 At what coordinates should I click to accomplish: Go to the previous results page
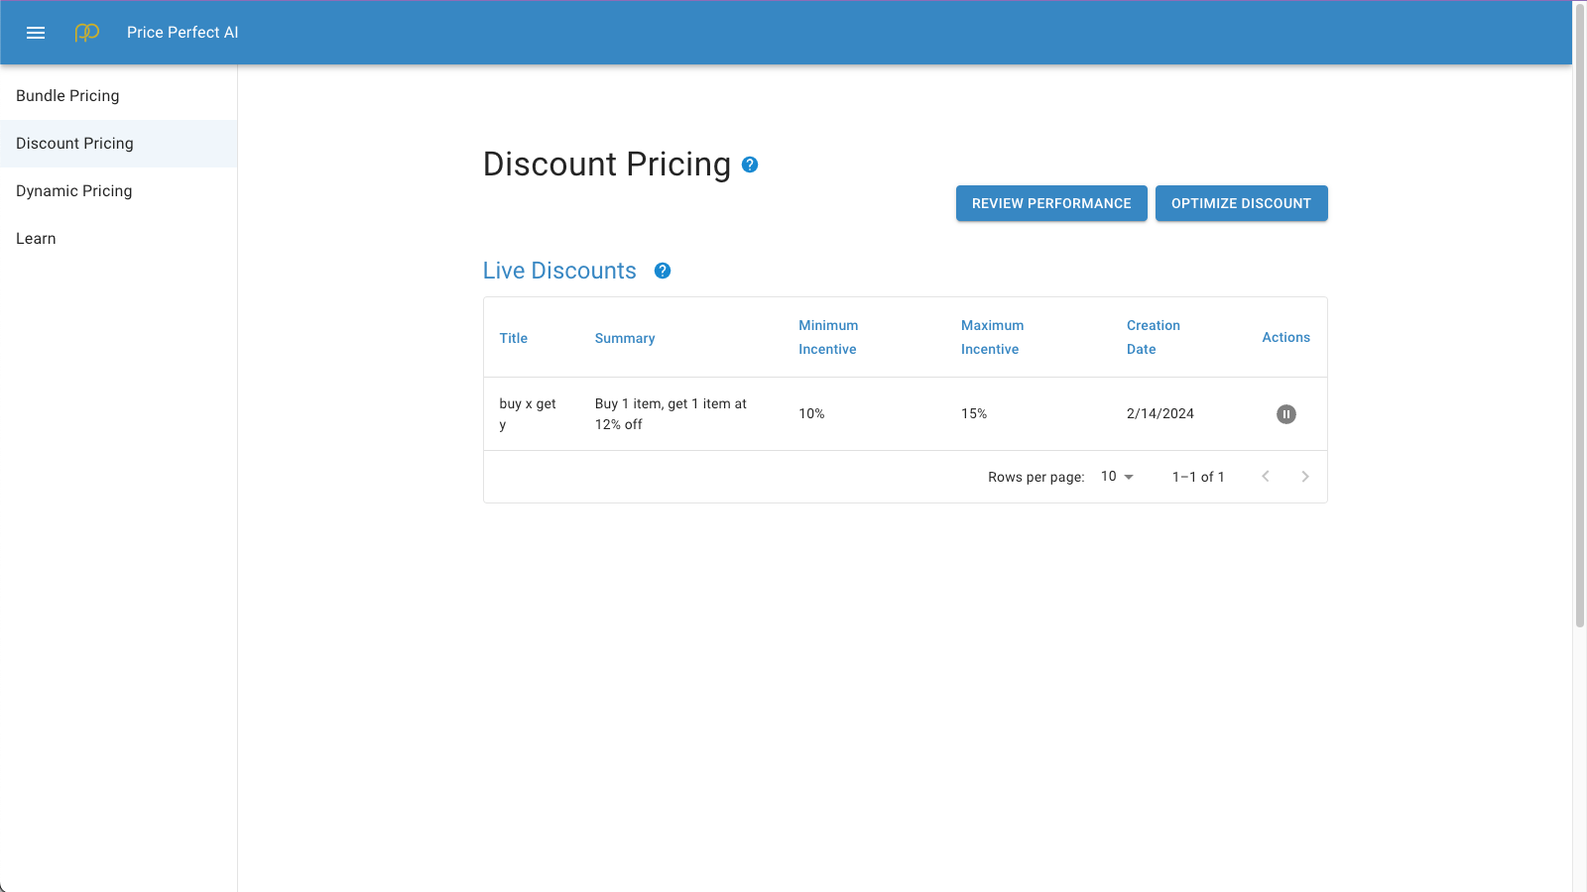click(1266, 476)
